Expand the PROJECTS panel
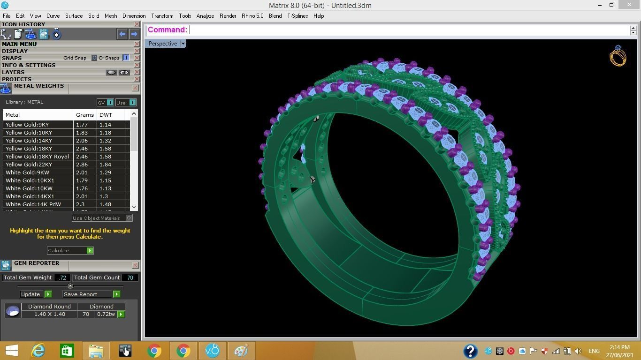 (x=16, y=79)
